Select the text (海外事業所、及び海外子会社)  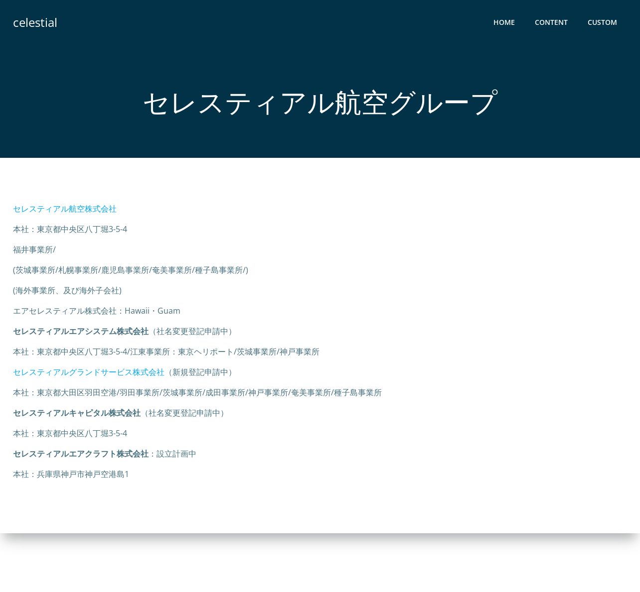pos(67,291)
